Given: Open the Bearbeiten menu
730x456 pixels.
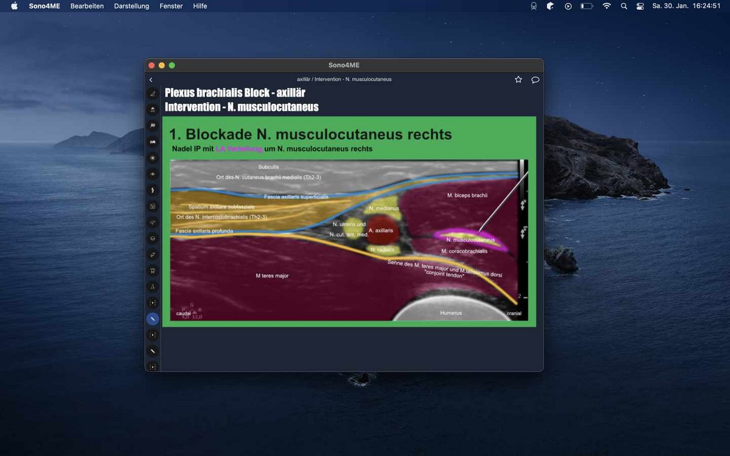Looking at the screenshot, I should 87,6.
